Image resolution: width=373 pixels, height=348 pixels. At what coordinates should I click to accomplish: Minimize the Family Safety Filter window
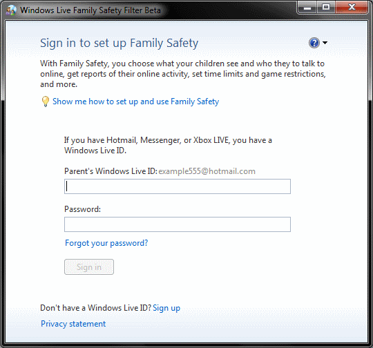(x=307, y=8)
